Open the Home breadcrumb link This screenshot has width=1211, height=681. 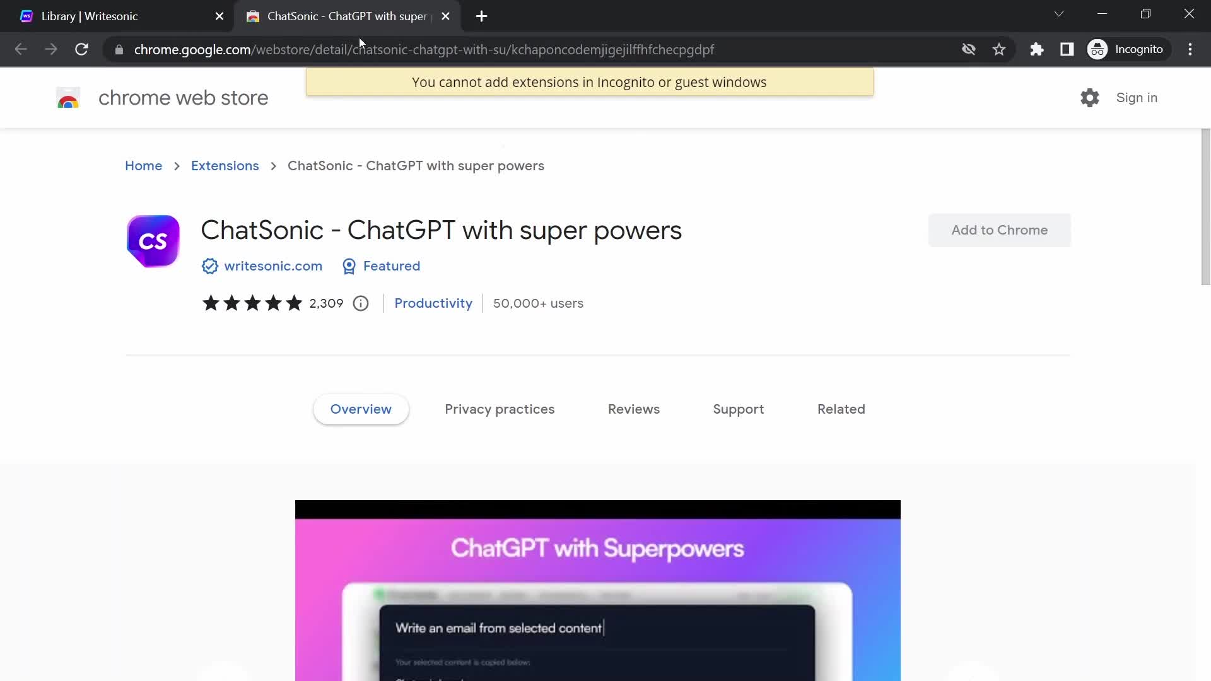point(144,165)
